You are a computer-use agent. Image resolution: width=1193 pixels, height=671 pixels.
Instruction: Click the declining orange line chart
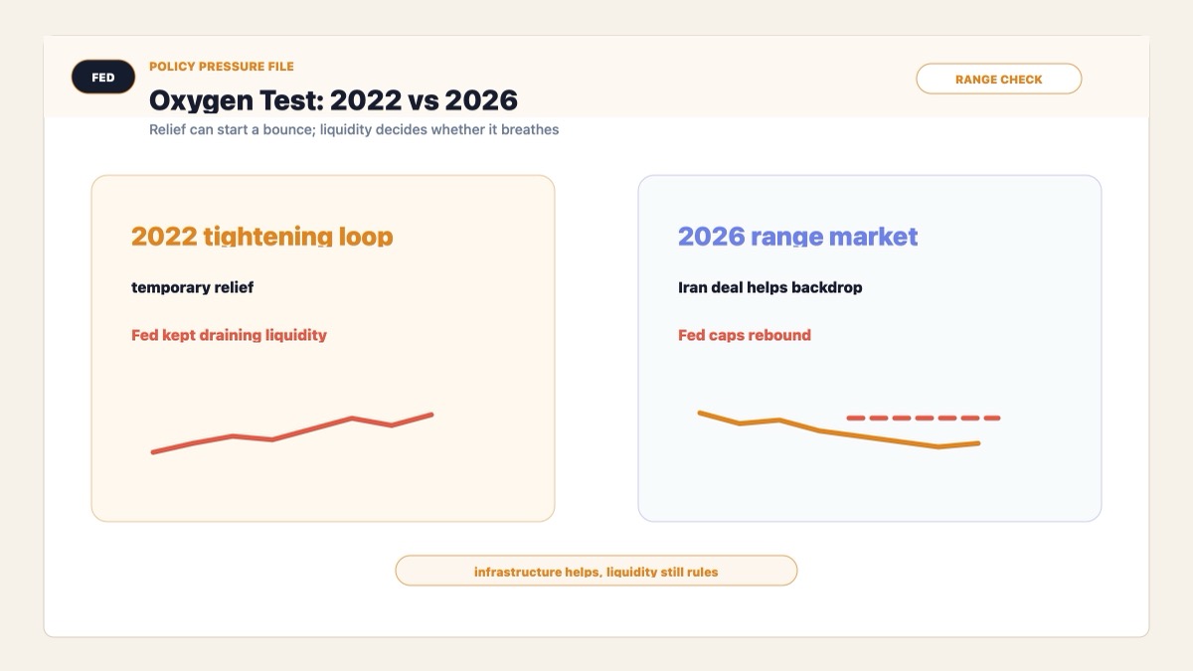(839, 429)
